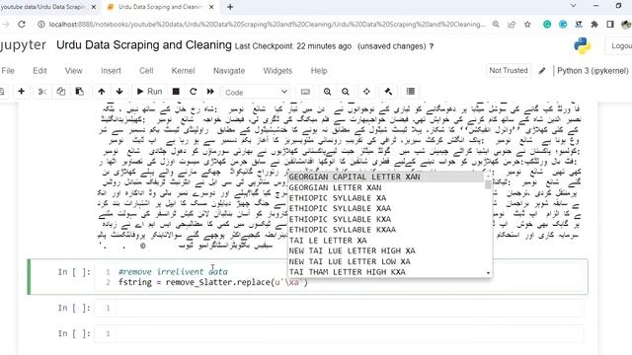Image resolution: width=632 pixels, height=355 pixels.
Task: Select ETHIOPIC SYLLABLE XAA suggestion
Action: pyautogui.click(x=386, y=208)
